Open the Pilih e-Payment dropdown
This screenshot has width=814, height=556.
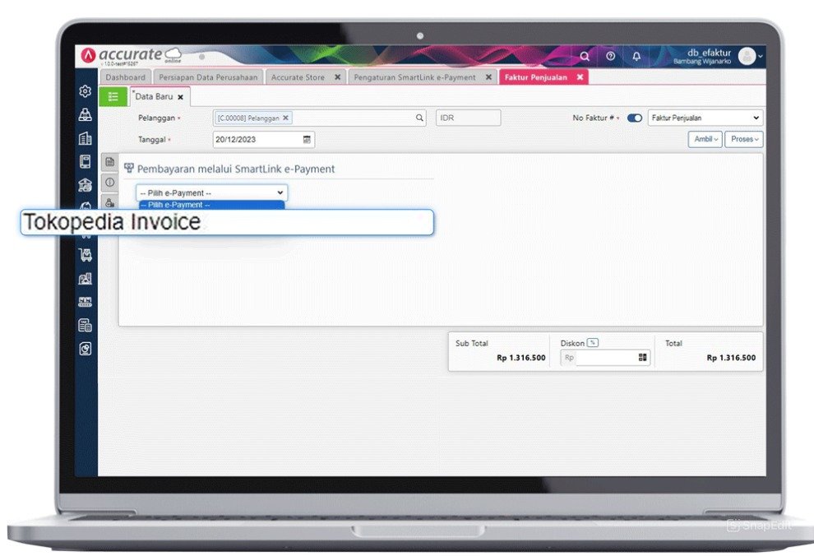(x=211, y=192)
